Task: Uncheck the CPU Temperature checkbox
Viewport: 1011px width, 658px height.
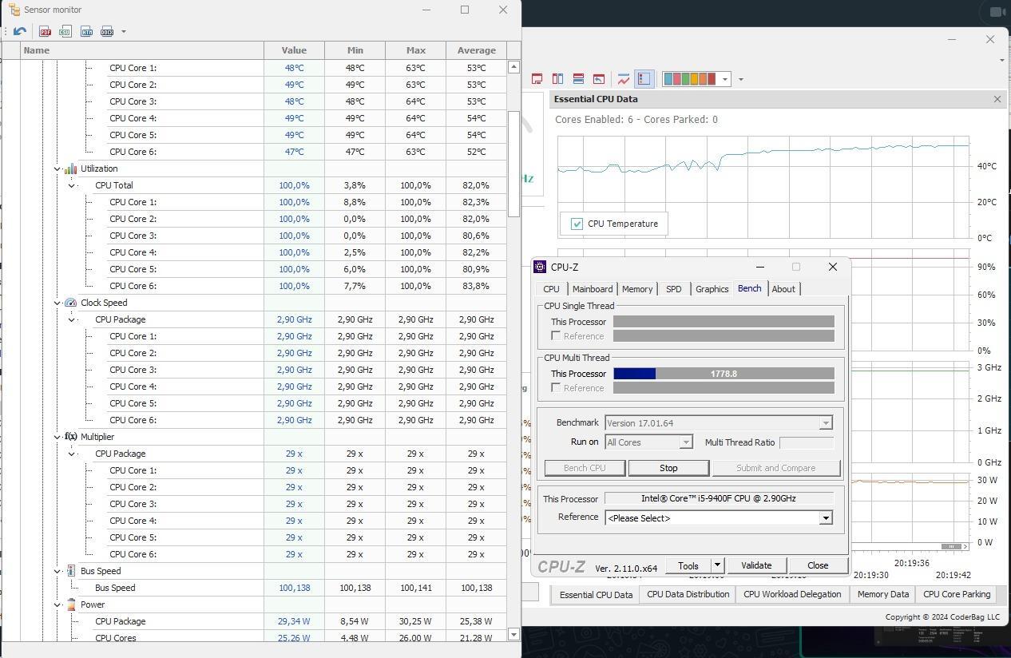Action: click(x=577, y=224)
